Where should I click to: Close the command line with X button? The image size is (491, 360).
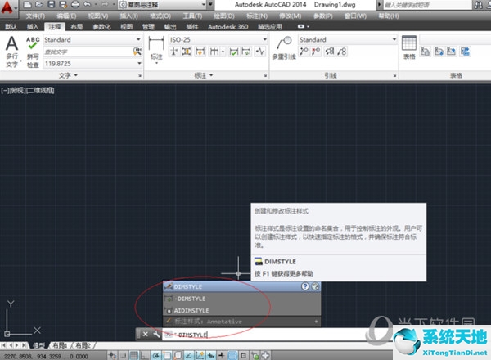pyautogui.click(x=146, y=335)
